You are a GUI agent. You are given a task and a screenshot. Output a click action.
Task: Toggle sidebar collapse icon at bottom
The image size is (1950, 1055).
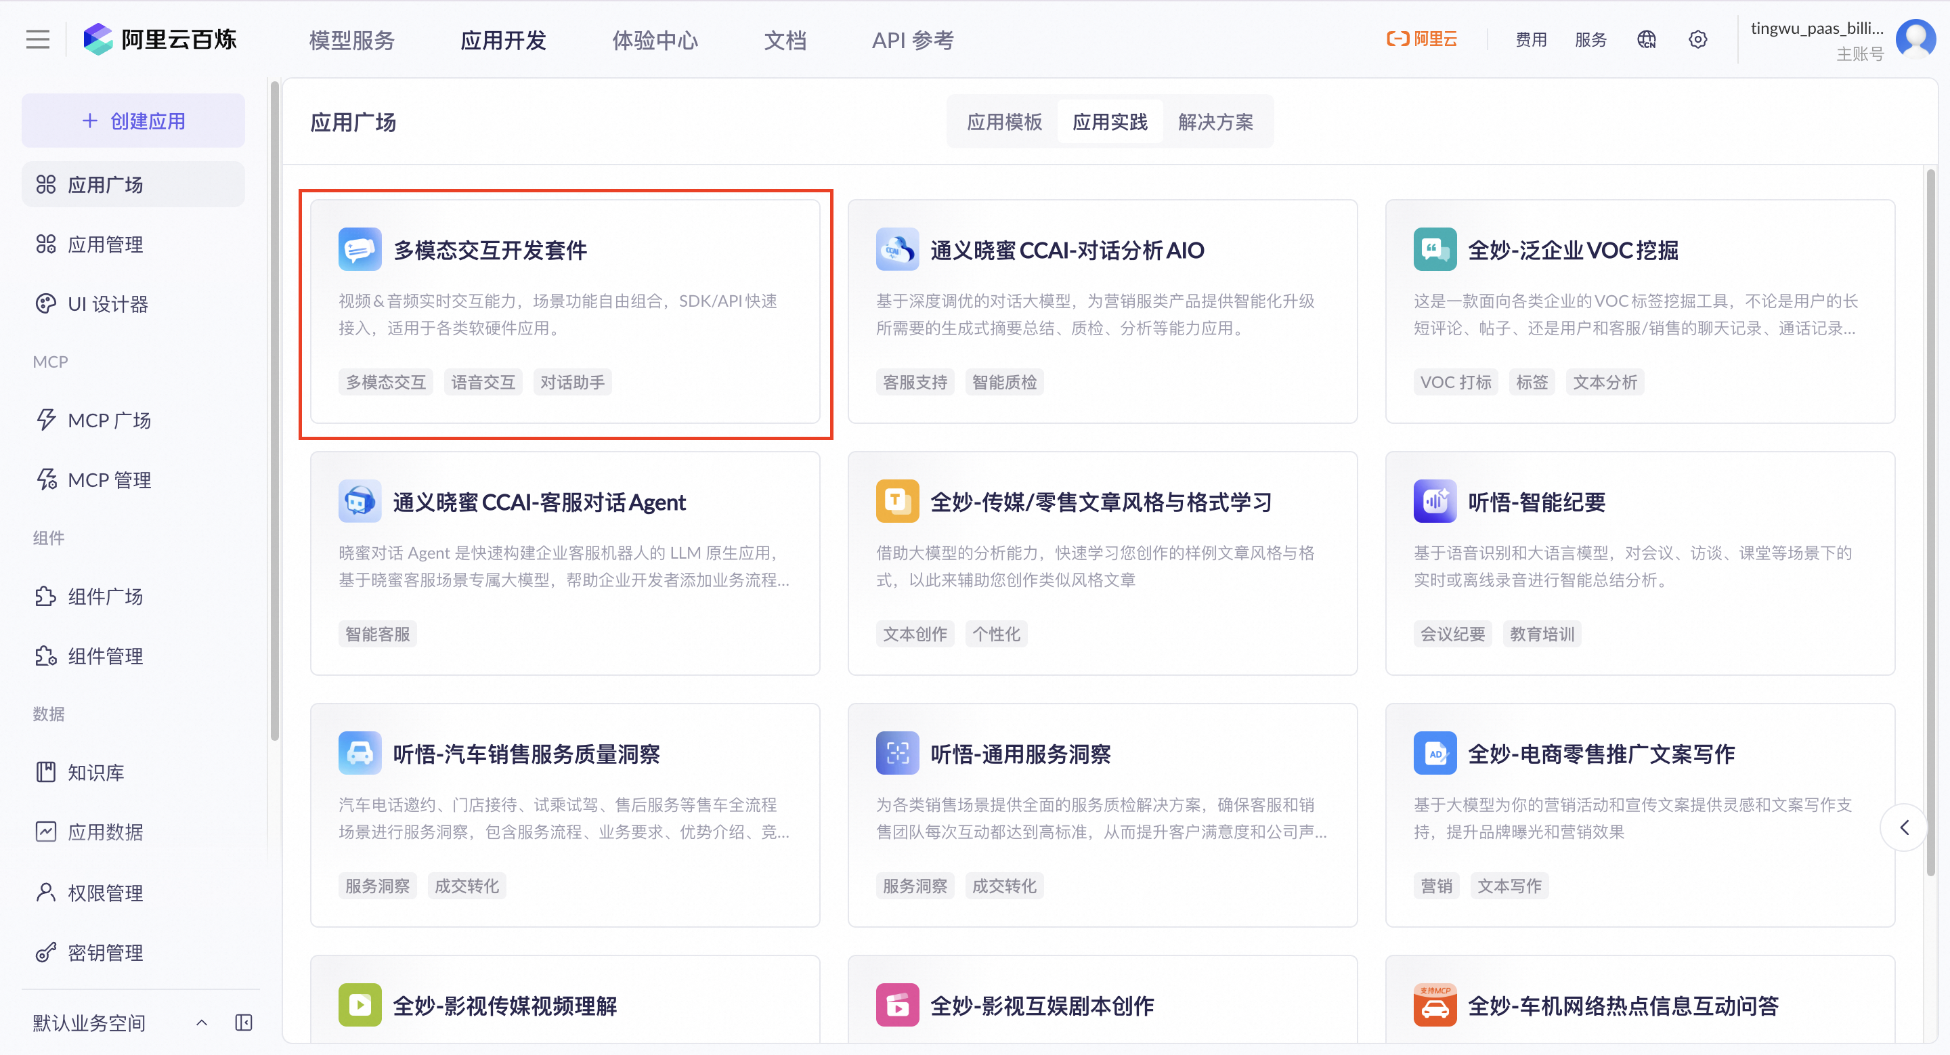[x=244, y=1022]
